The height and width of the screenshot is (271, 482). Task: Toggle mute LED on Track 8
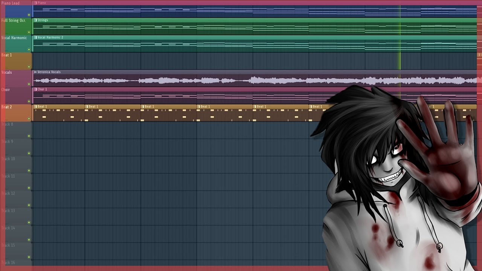click(x=29, y=136)
